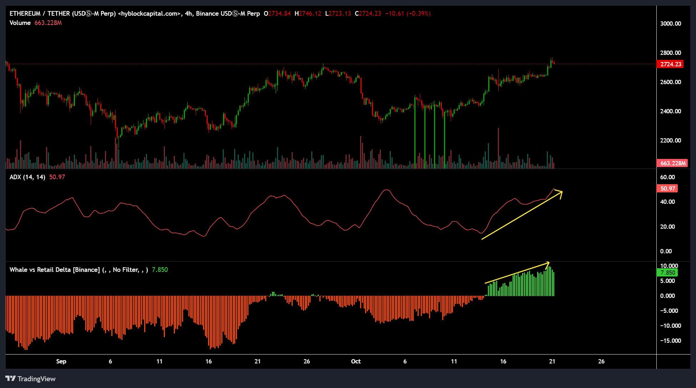Click the open price value O2734.84
The image size is (696, 388).
click(x=277, y=14)
